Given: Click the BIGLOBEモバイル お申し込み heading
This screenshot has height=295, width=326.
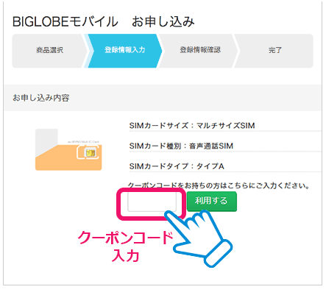Looking at the screenshot, I should pos(104,21).
